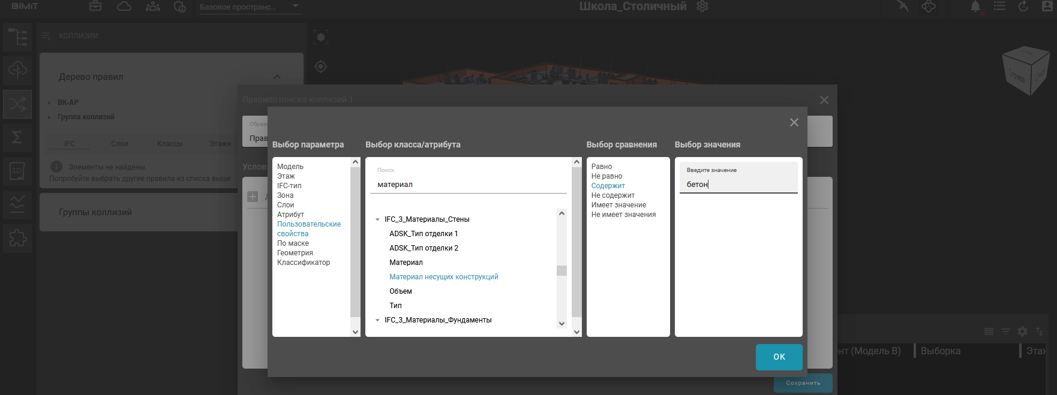
Task: Expand the IFC_3_Материалы_Фундаменты group arrow
Action: point(377,320)
